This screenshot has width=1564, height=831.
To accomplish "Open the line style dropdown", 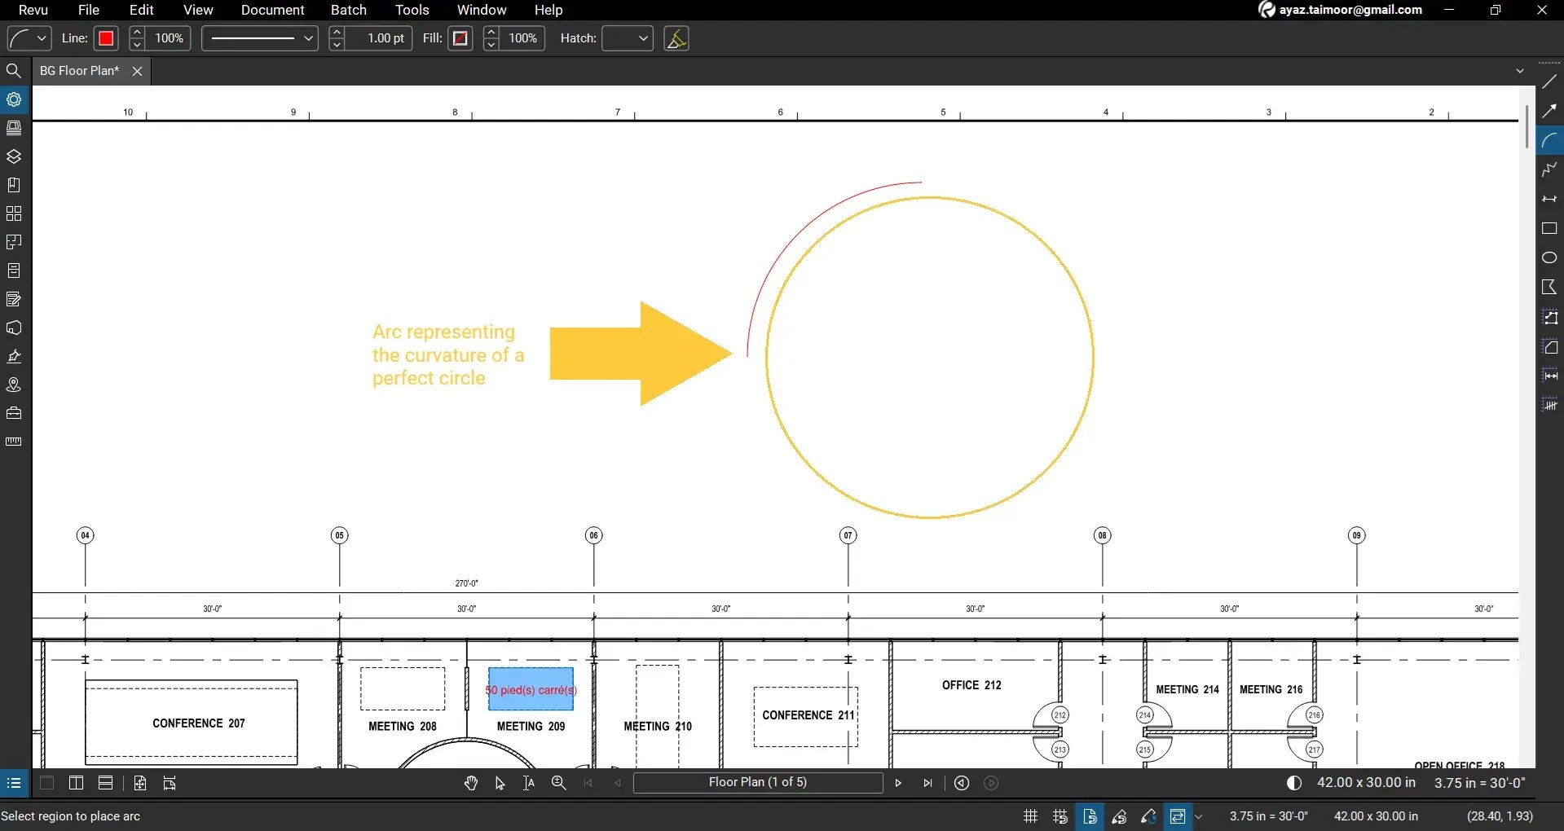I will [x=307, y=38].
